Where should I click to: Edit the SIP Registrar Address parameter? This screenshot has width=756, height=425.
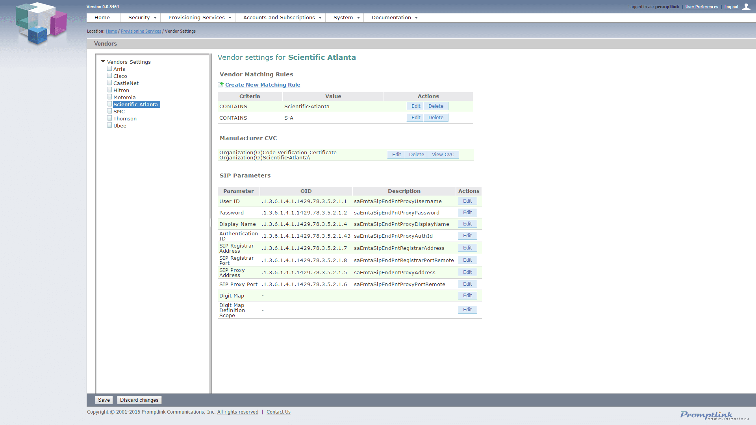pyautogui.click(x=467, y=248)
